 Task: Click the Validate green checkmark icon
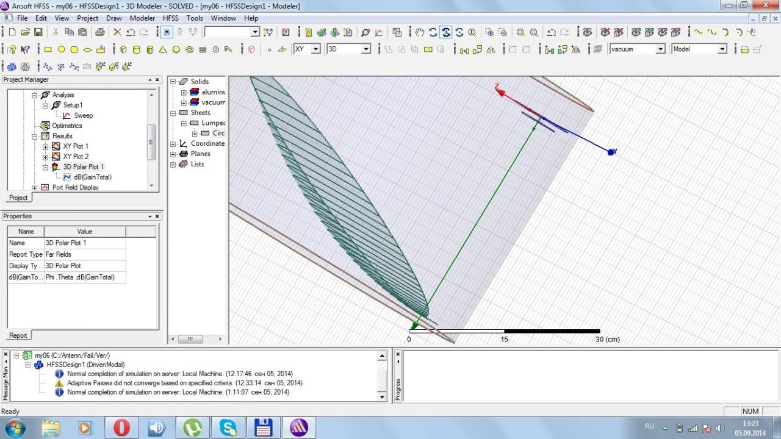pyautogui.click(x=322, y=32)
